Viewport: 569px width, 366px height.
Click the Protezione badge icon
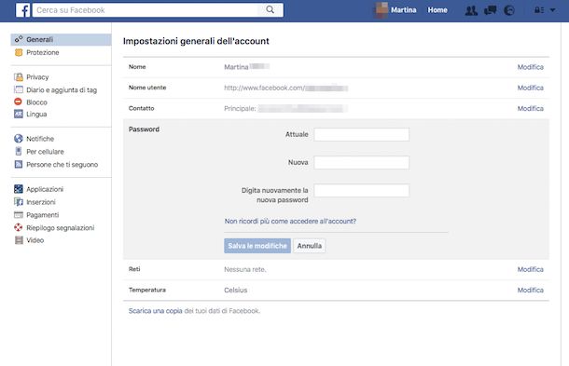coord(19,52)
